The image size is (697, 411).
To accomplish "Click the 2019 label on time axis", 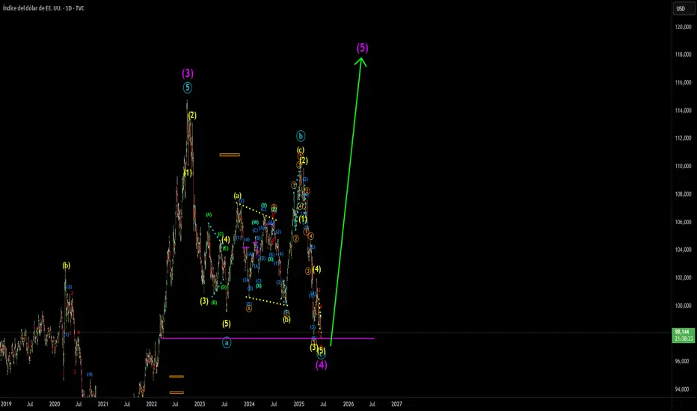I will (6, 404).
